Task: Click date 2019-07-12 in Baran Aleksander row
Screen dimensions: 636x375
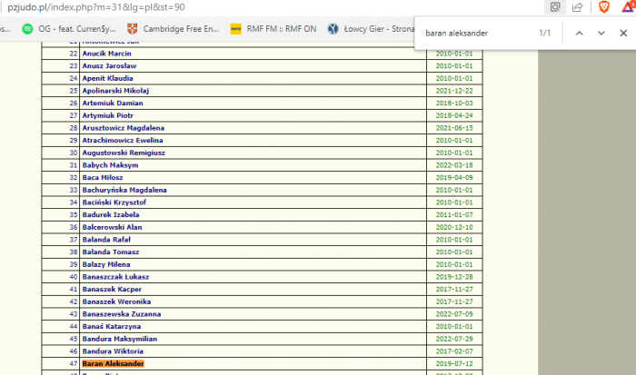Action: click(454, 363)
